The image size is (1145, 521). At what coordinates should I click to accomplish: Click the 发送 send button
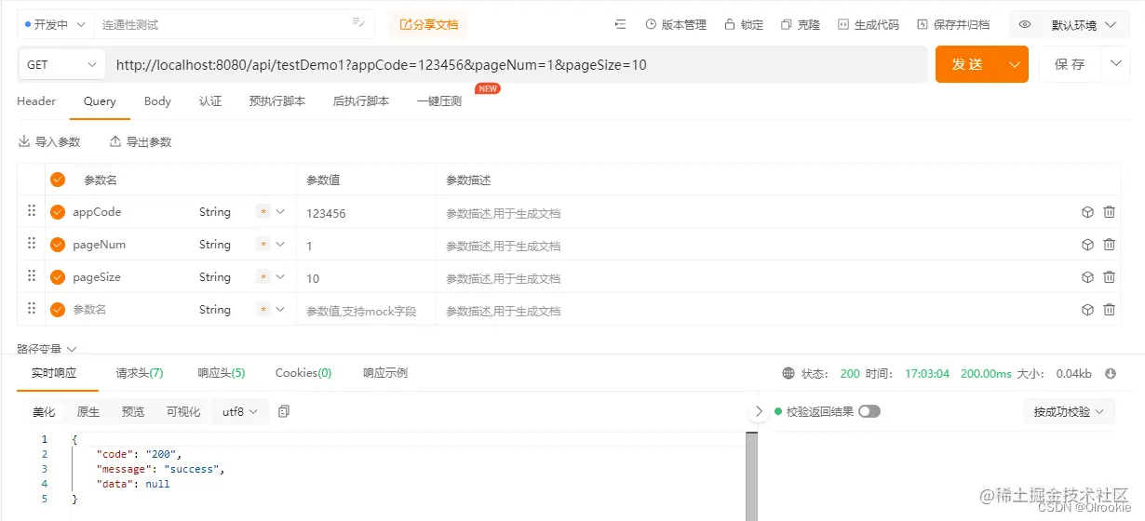[968, 64]
